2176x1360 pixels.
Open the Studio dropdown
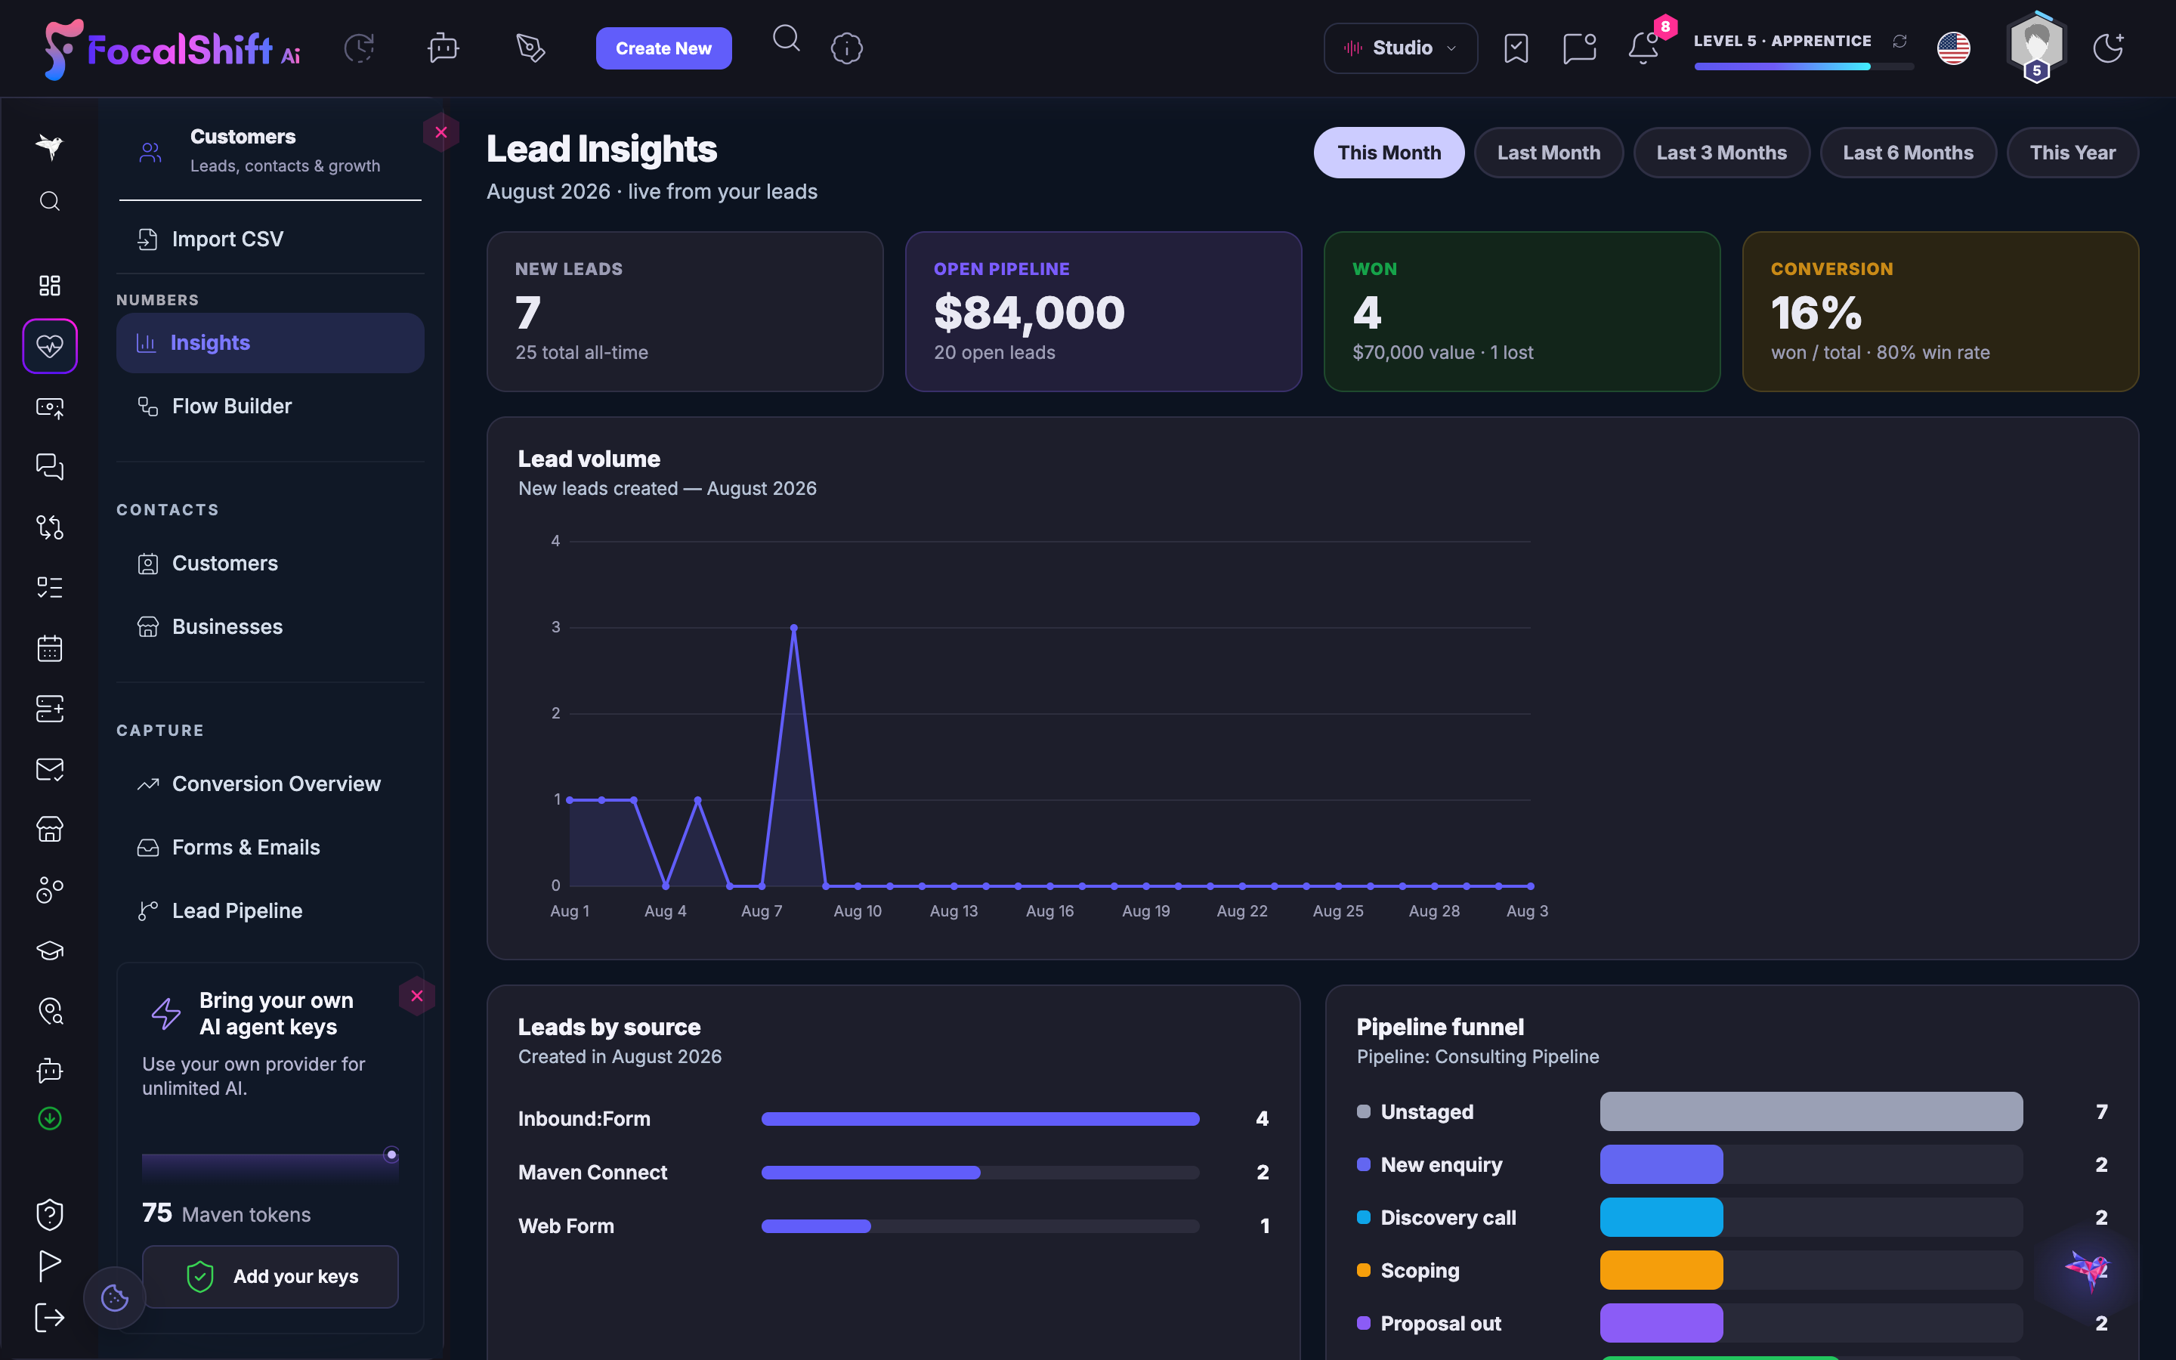click(x=1400, y=48)
